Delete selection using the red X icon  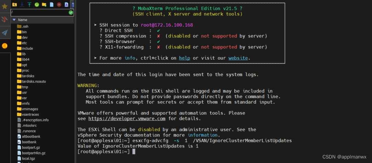(59, 4)
